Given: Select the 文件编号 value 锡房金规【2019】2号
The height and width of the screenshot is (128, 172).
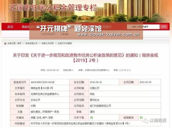Looking at the screenshot, I should click(42, 88).
